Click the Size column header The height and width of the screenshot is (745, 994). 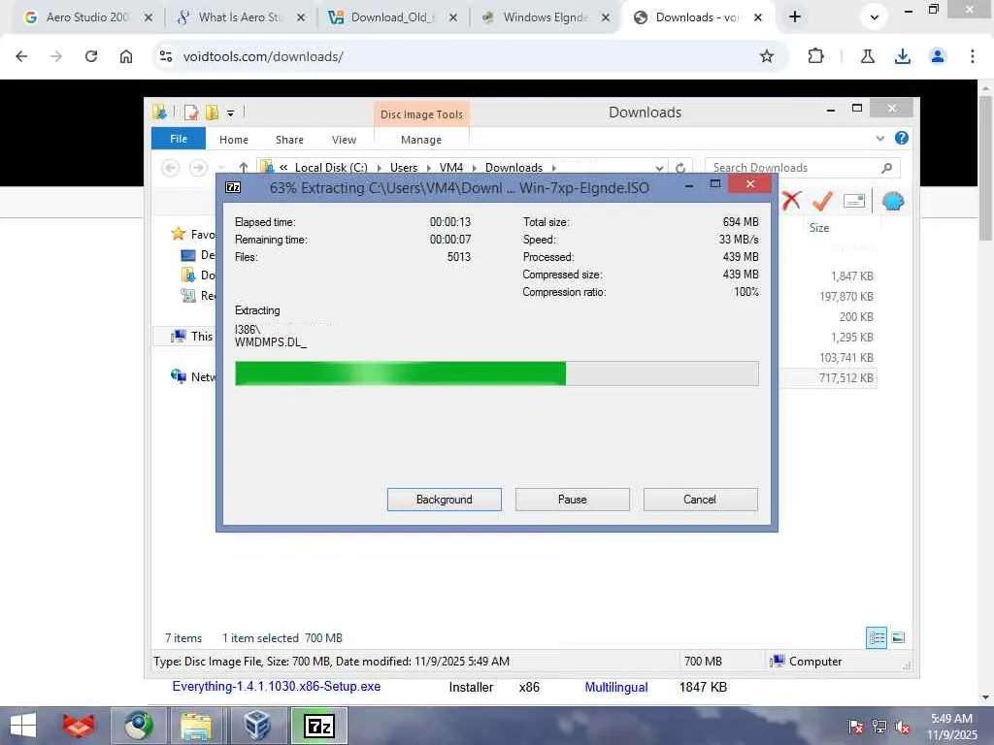[x=819, y=227]
